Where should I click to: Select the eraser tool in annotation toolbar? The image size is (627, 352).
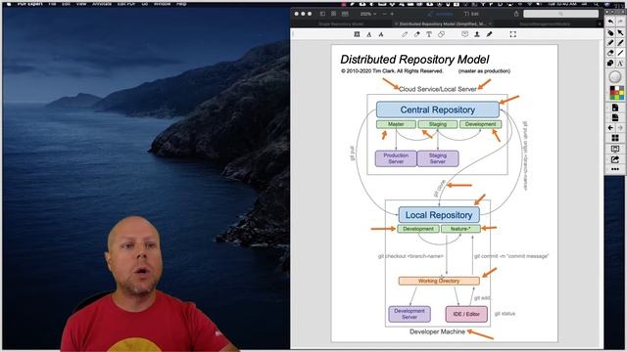click(416, 35)
